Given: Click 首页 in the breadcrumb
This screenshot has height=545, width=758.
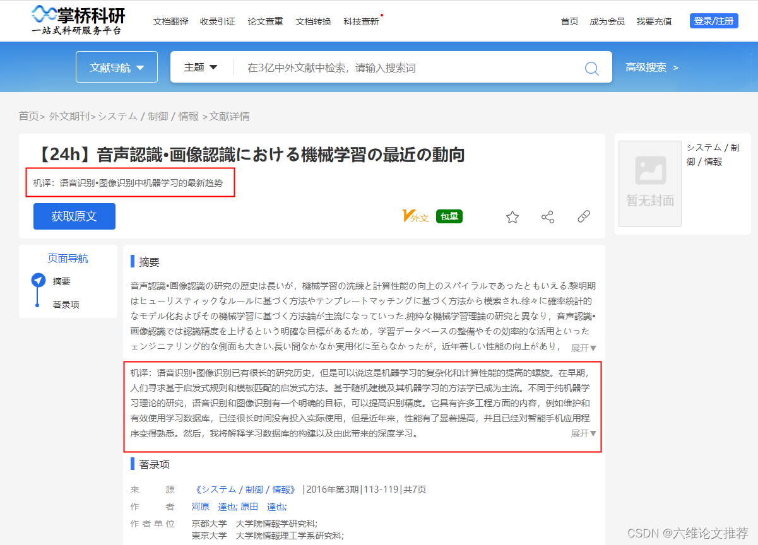Looking at the screenshot, I should pyautogui.click(x=28, y=116).
